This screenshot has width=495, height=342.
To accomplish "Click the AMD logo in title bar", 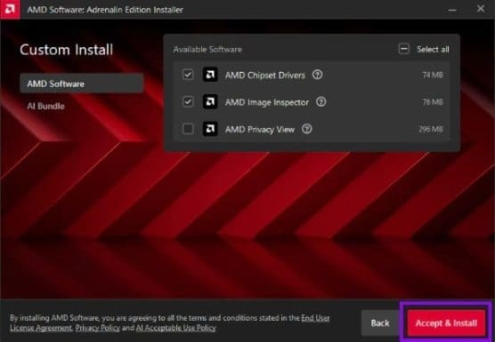I will [10, 10].
